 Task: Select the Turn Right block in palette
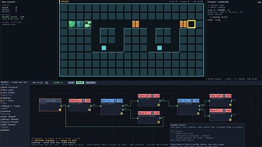(8, 92)
